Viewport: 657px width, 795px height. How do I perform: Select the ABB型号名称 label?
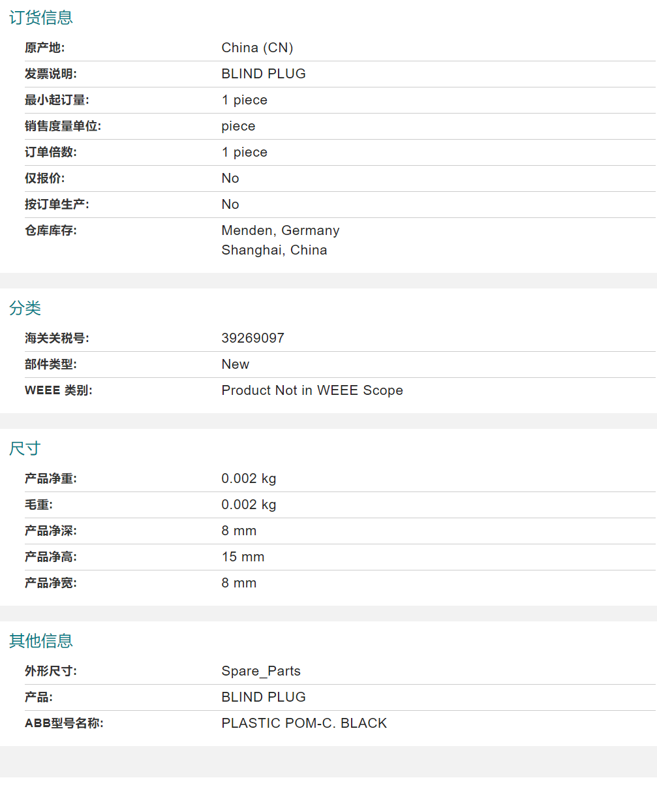[x=64, y=723]
